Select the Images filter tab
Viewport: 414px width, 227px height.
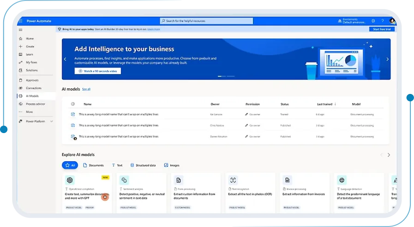coord(172,165)
